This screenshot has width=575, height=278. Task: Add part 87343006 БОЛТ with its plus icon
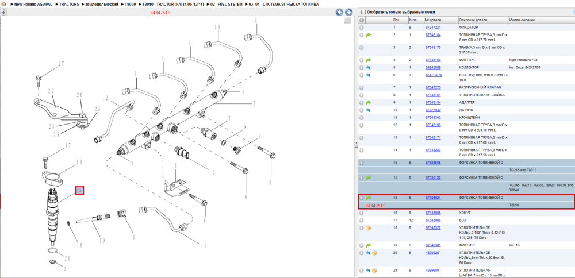coord(362,221)
